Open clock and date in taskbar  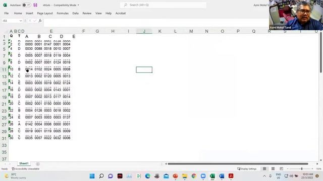pos(307,176)
